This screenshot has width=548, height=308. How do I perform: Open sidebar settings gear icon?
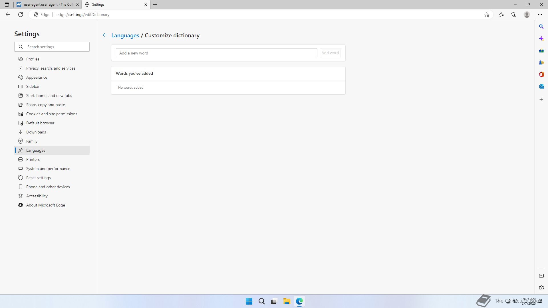(x=541, y=288)
